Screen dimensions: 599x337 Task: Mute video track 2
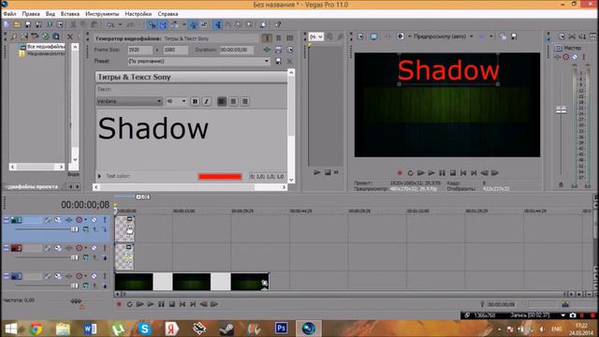click(x=94, y=248)
